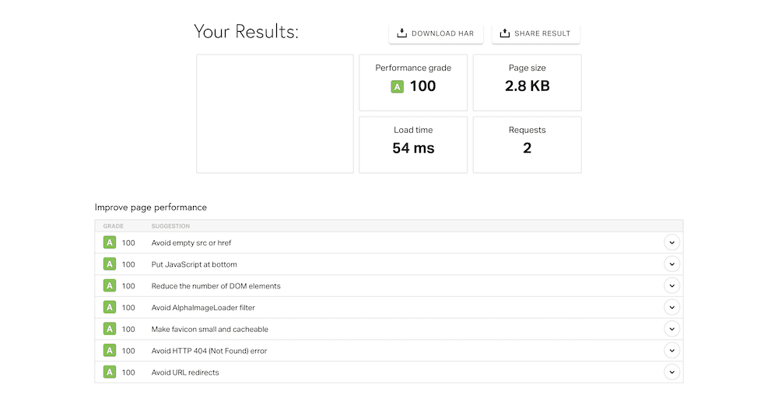Expand the Avoid URL redirects suggestion
The width and height of the screenshot is (778, 405).
(672, 372)
